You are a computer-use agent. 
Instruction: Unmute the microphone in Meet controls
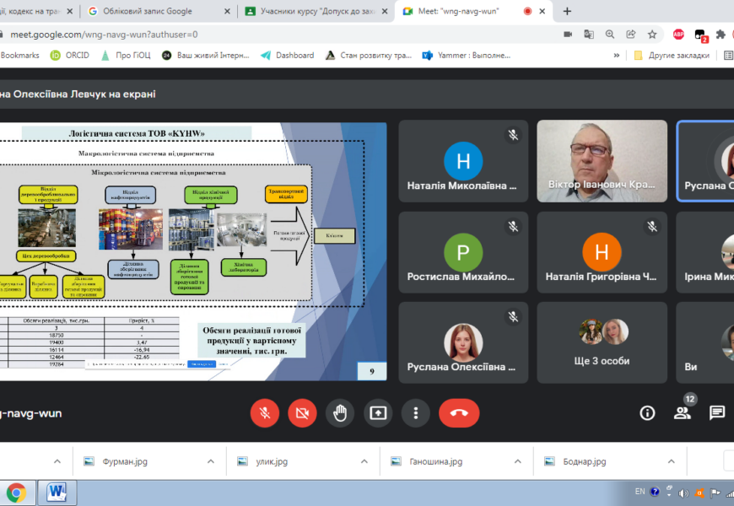coord(264,412)
